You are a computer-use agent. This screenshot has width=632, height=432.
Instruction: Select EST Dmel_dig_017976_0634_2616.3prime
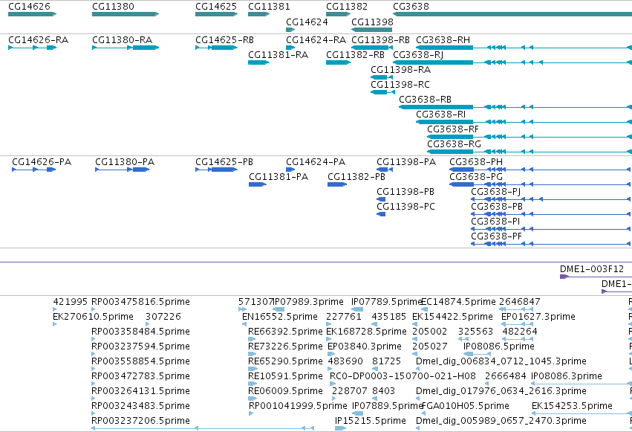[417, 399]
